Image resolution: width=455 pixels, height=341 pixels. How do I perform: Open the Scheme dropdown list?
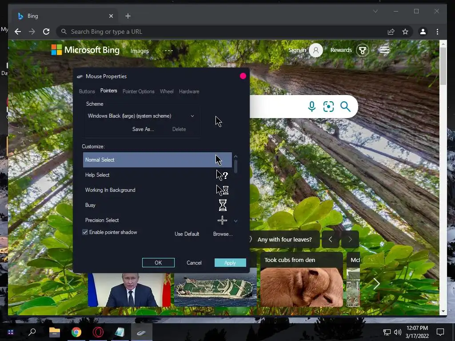141,116
